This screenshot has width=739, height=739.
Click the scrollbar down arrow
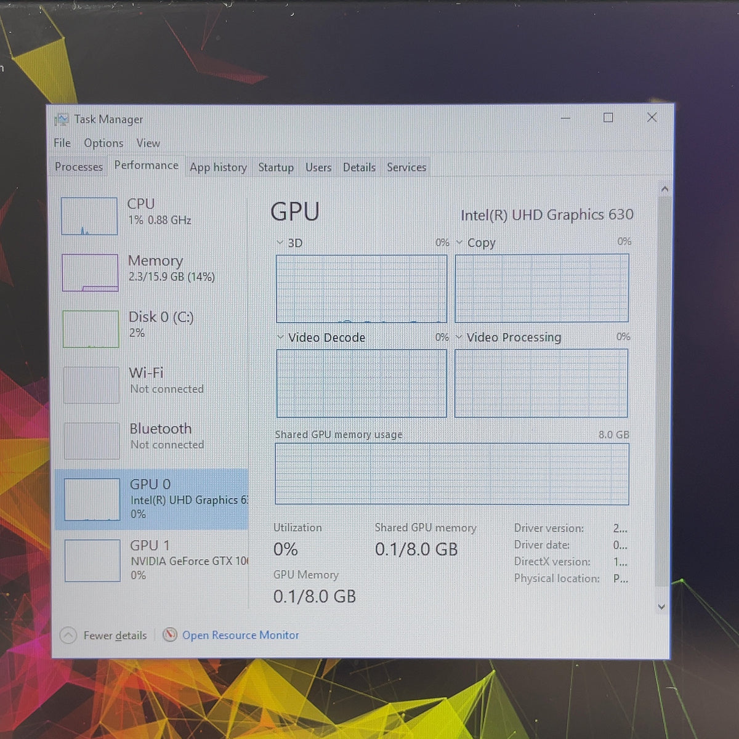pos(661,607)
